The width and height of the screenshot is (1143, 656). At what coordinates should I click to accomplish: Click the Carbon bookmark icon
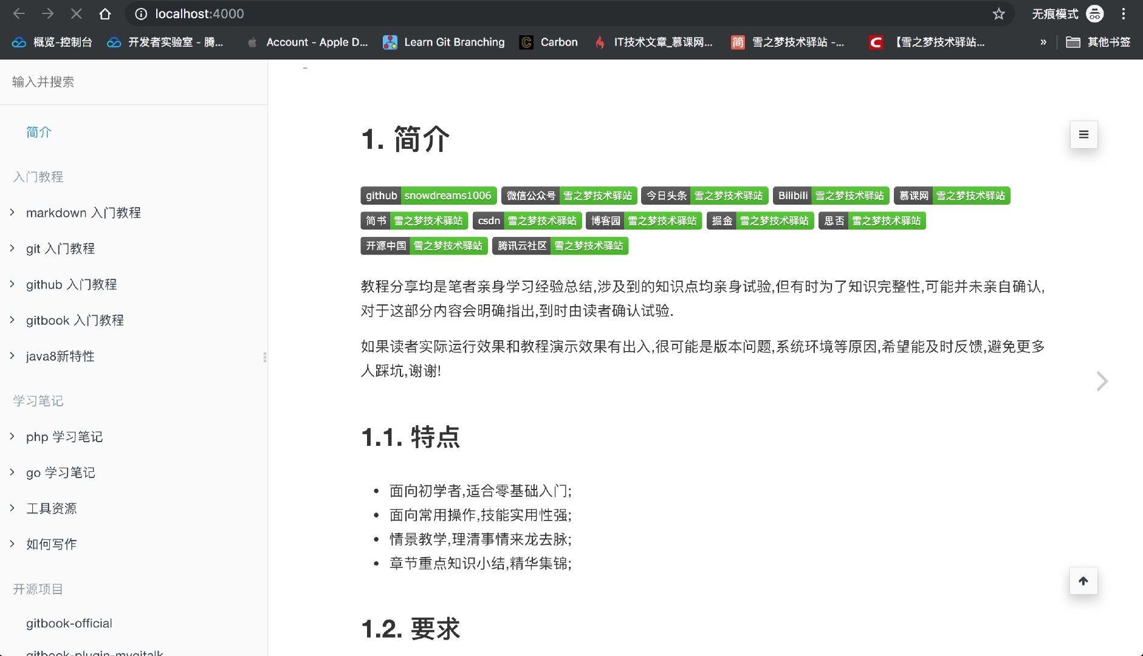point(525,42)
